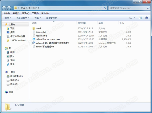Click the date 2011/3/4 17:13
Image resolution: width=152 pixels, height=113 pixels.
(x=85, y=32)
